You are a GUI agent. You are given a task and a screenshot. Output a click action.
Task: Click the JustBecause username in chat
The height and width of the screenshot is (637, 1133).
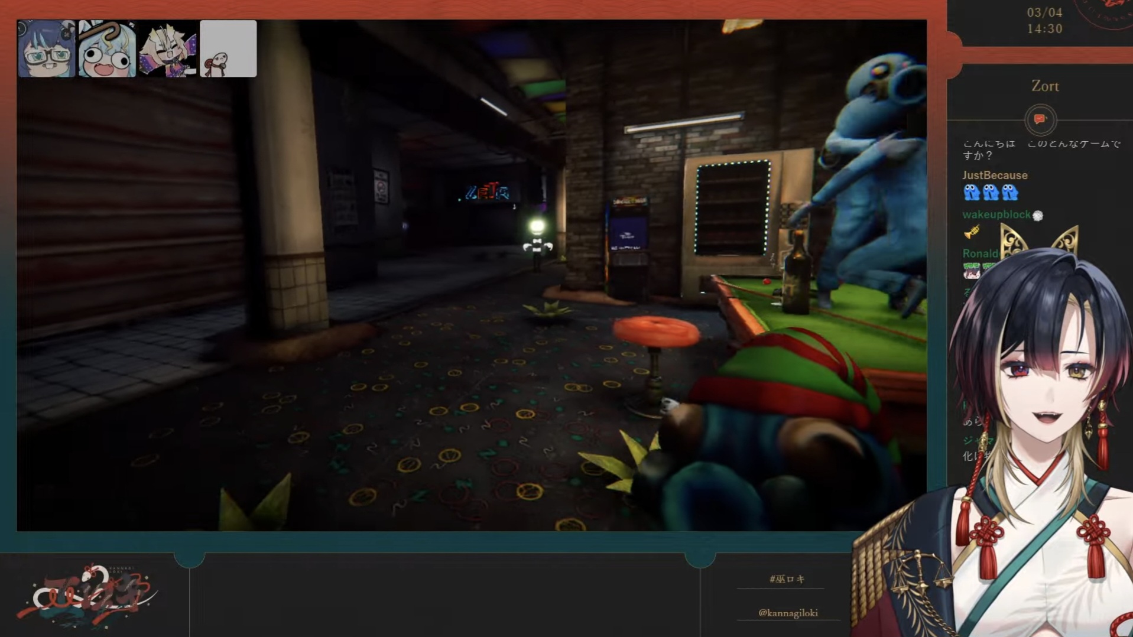pyautogui.click(x=995, y=175)
